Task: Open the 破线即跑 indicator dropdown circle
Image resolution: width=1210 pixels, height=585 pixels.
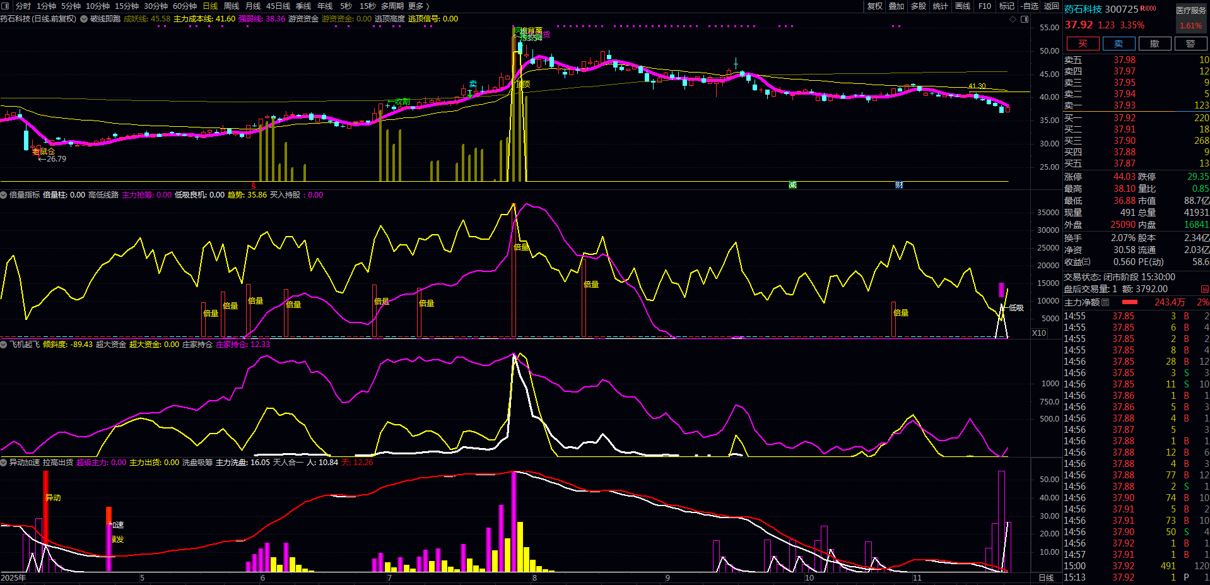Action: (x=83, y=19)
